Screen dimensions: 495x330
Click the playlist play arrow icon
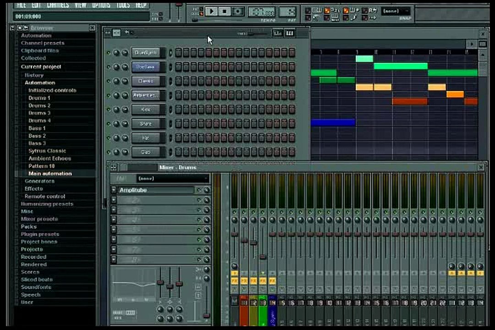(472, 44)
